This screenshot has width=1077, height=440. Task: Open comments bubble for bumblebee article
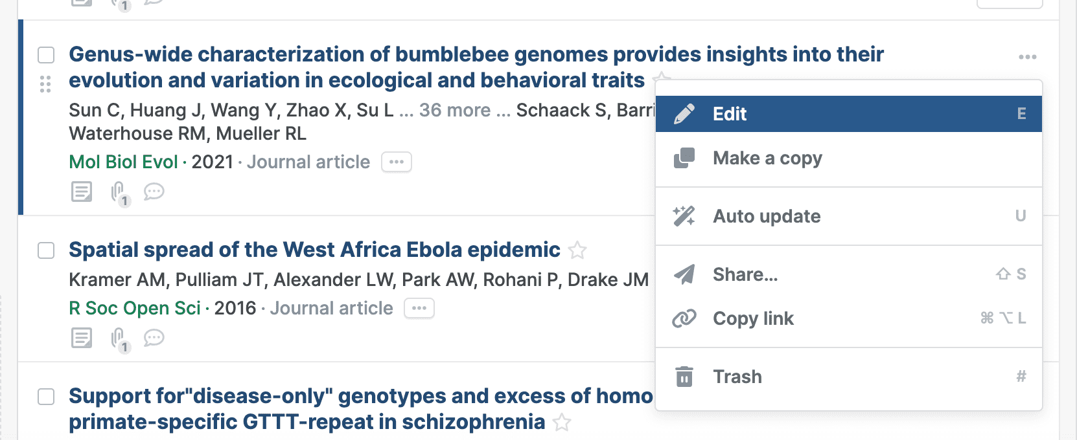point(154,192)
